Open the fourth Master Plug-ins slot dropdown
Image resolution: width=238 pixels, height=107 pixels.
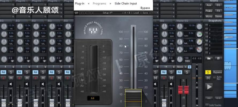point(201,17)
